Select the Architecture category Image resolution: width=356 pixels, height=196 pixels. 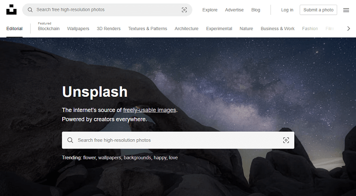(x=186, y=29)
